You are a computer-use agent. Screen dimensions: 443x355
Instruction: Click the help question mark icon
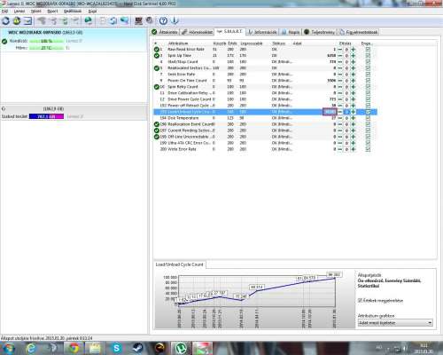(x=163, y=20)
